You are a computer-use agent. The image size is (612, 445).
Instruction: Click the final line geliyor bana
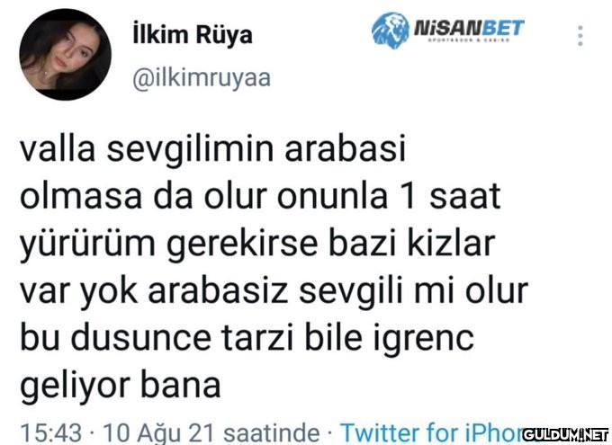[x=121, y=386]
